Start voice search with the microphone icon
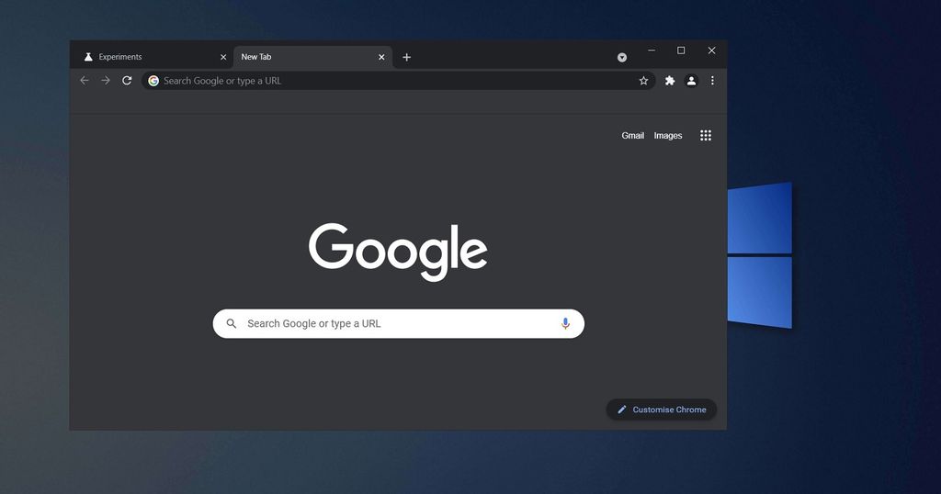941x494 pixels. tap(565, 323)
